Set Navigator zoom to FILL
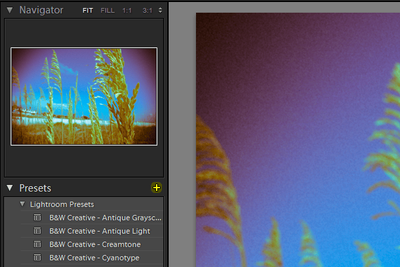Screen dimensions: 400x267 pyautogui.click(x=107, y=11)
